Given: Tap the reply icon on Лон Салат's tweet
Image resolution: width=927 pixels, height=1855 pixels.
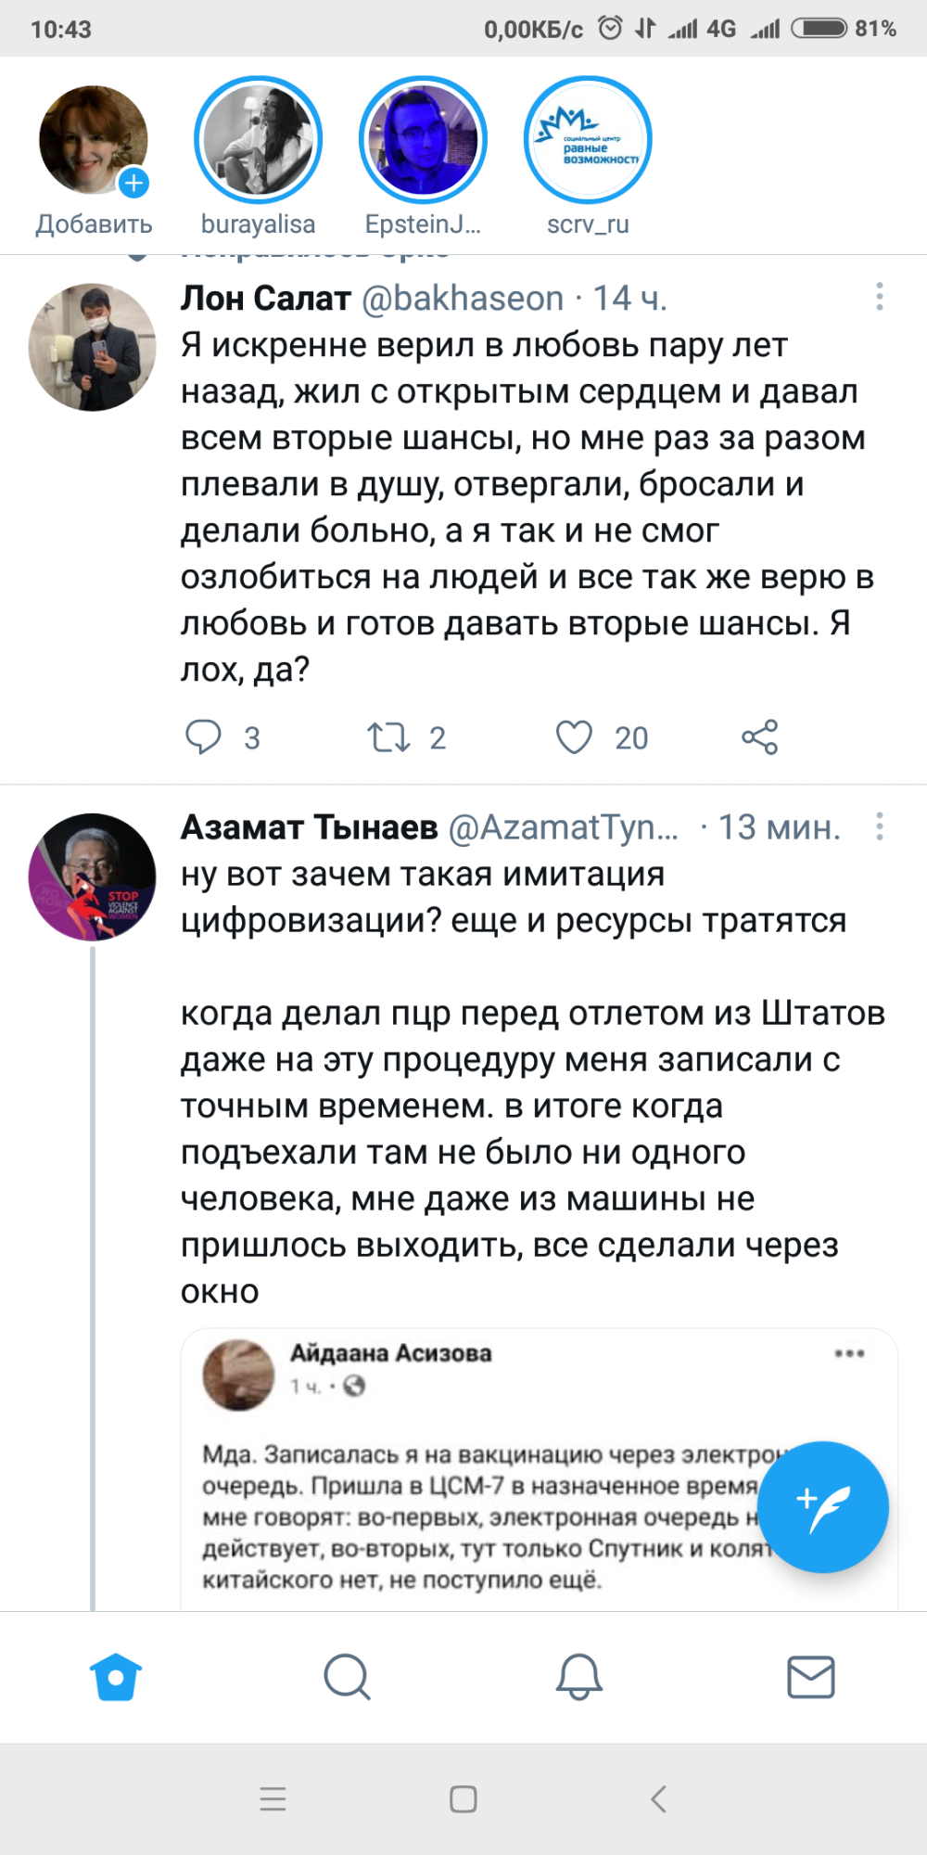Looking at the screenshot, I should click(x=204, y=737).
